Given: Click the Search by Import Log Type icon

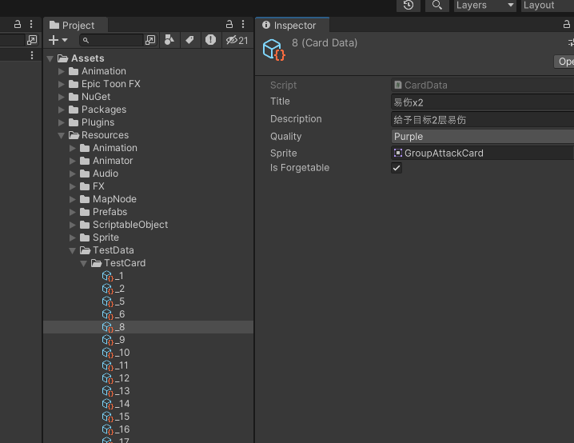Looking at the screenshot, I should tap(210, 40).
